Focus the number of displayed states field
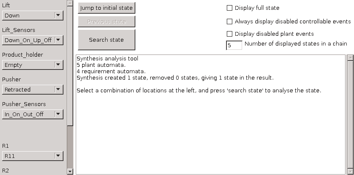The height and width of the screenshot is (175, 354). 234,45
